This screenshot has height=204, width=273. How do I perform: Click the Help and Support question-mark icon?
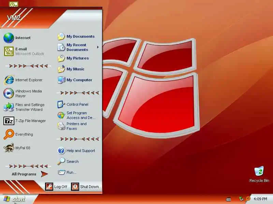61,151
